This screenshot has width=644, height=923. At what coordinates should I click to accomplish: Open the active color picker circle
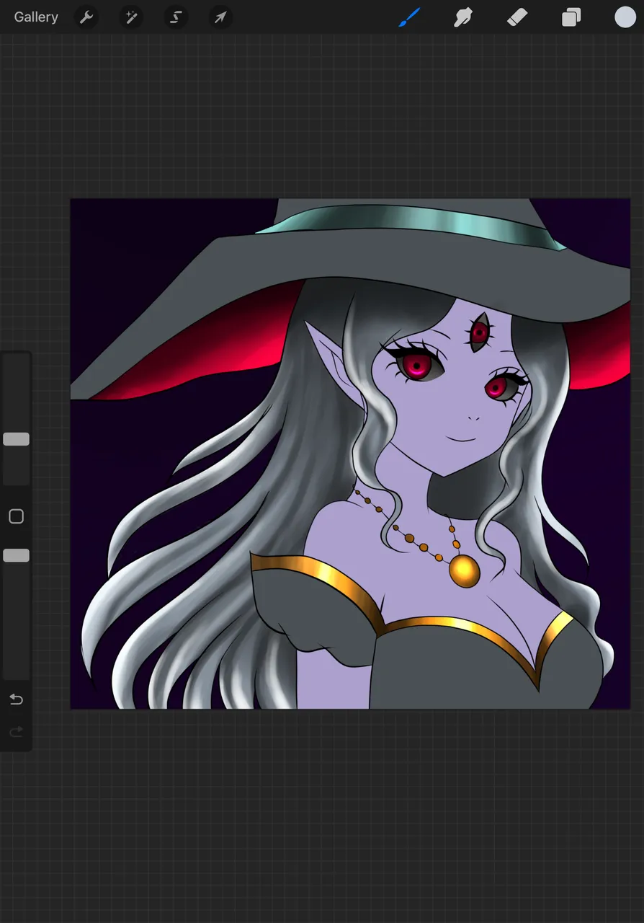(x=625, y=17)
